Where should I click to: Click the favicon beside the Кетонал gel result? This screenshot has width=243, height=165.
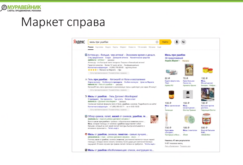(86, 79)
